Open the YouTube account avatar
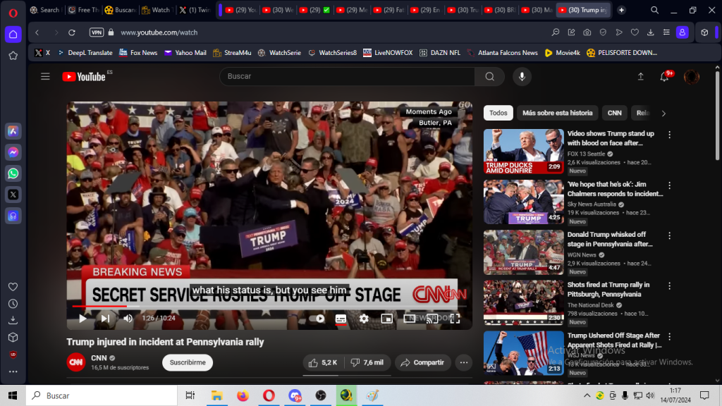This screenshot has width=722, height=406. pos(691,77)
